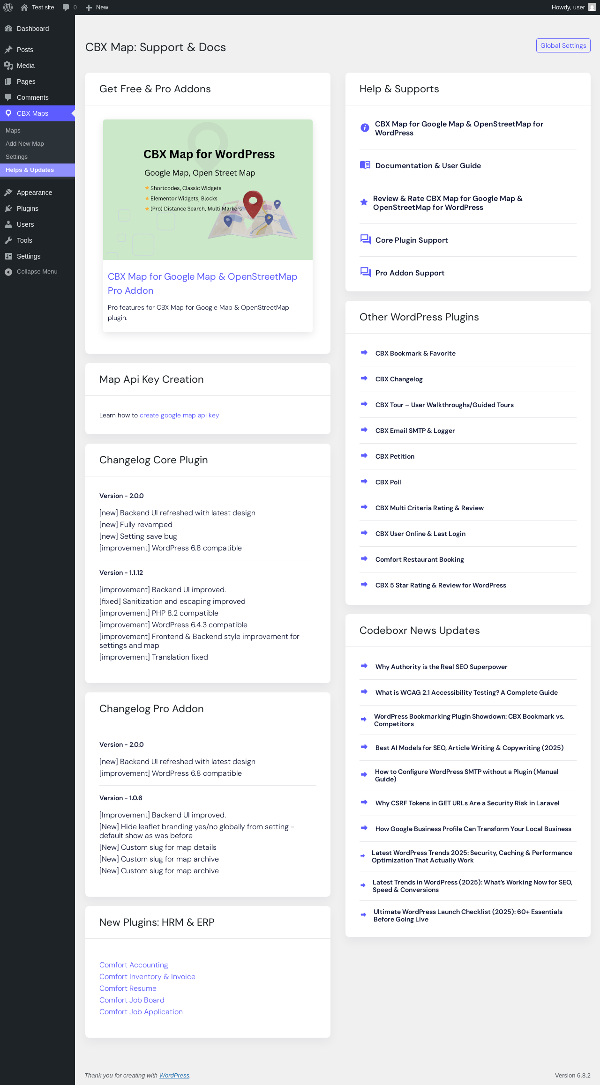The height and width of the screenshot is (1085, 600).
Task: Open CBX Map Pro Addon title link
Action: (x=202, y=283)
